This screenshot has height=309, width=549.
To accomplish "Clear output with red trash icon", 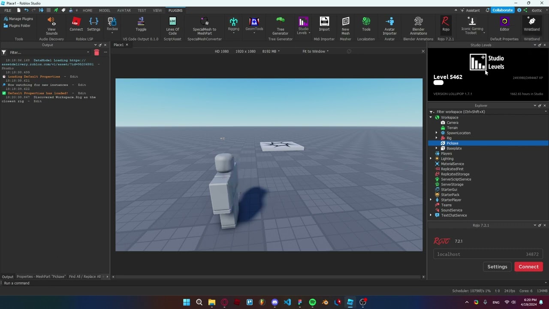I will [x=97, y=52].
